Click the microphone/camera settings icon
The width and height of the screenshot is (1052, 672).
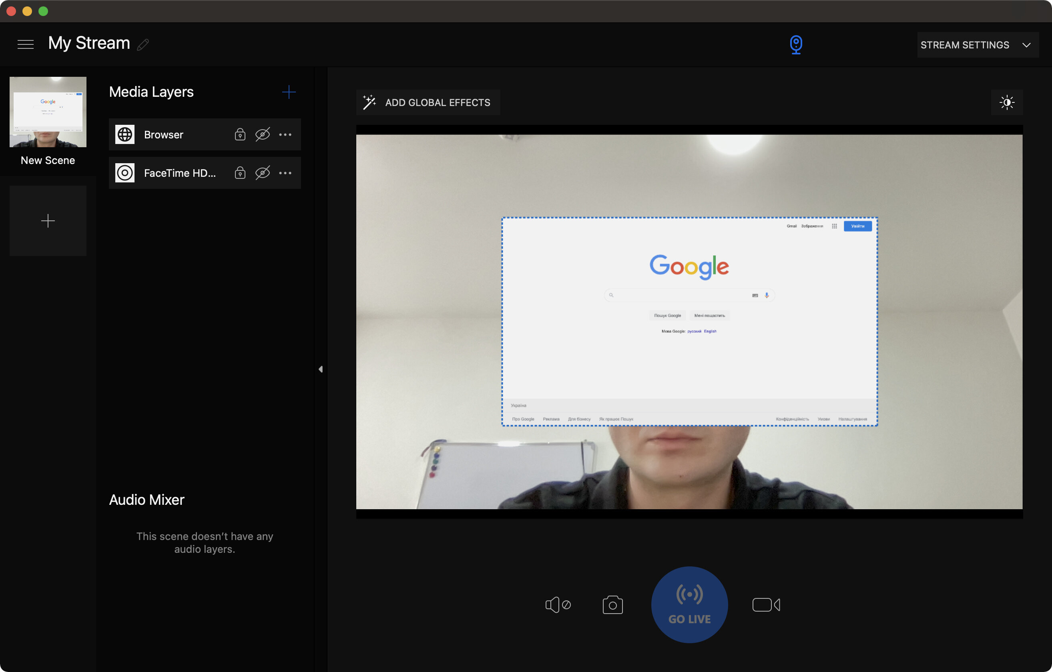(795, 44)
